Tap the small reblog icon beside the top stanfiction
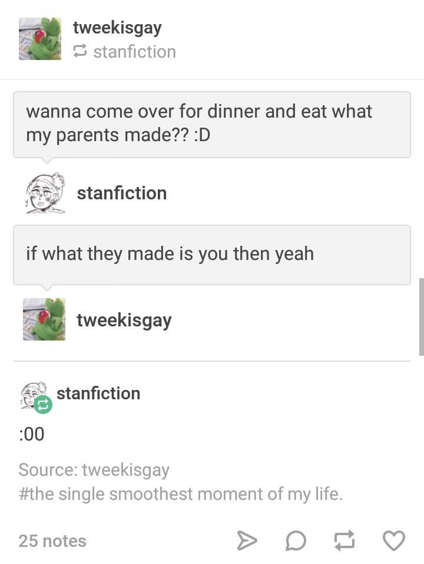 coord(79,52)
